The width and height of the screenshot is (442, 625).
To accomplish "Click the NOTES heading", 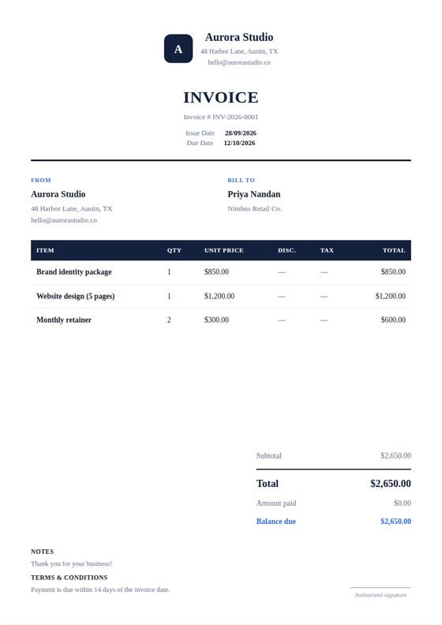I will (43, 552).
